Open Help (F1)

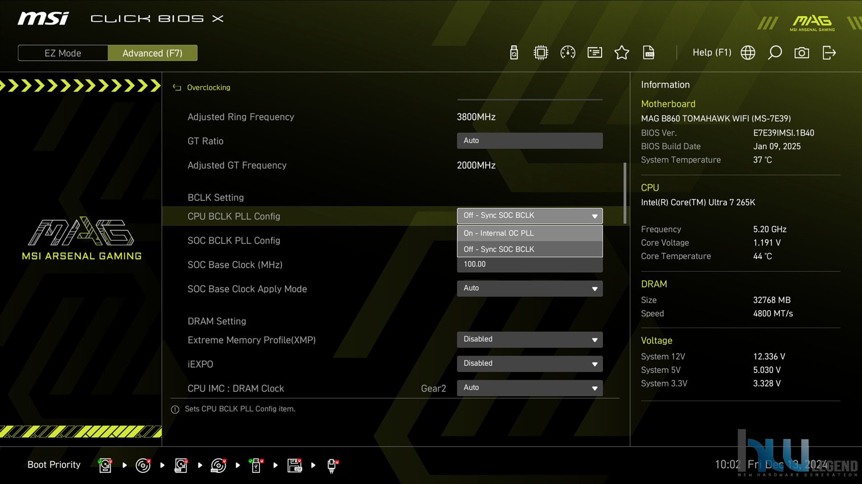712,52
